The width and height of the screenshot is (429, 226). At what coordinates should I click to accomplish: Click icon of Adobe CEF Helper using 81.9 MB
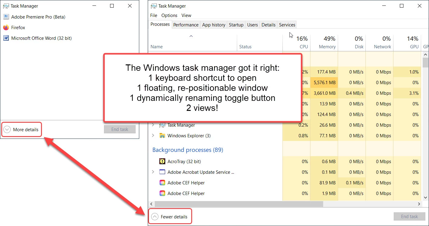tap(162, 183)
